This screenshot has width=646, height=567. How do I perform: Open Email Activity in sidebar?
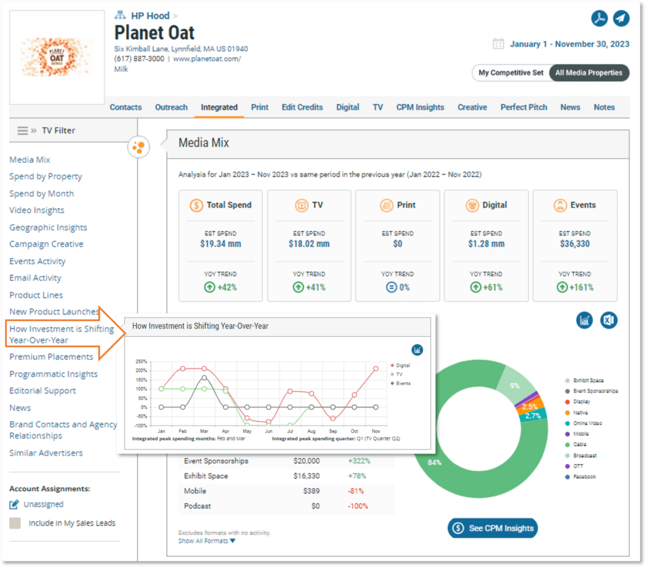tap(35, 278)
